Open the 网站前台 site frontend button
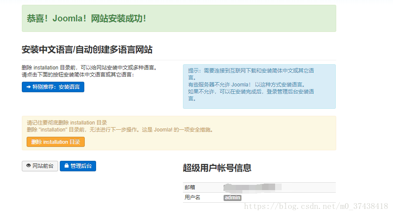 [40, 166]
